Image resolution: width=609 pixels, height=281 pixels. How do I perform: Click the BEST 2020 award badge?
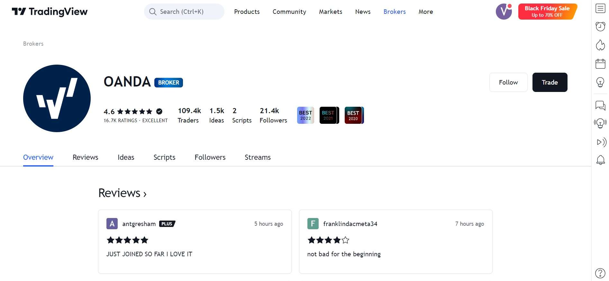coord(354,115)
